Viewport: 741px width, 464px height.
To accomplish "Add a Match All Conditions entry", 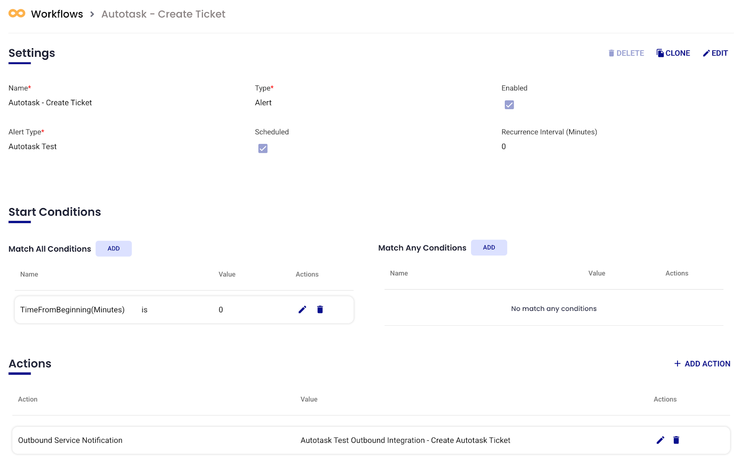I will [x=113, y=248].
